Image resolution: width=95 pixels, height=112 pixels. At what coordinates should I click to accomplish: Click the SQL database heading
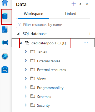(x=34, y=34)
